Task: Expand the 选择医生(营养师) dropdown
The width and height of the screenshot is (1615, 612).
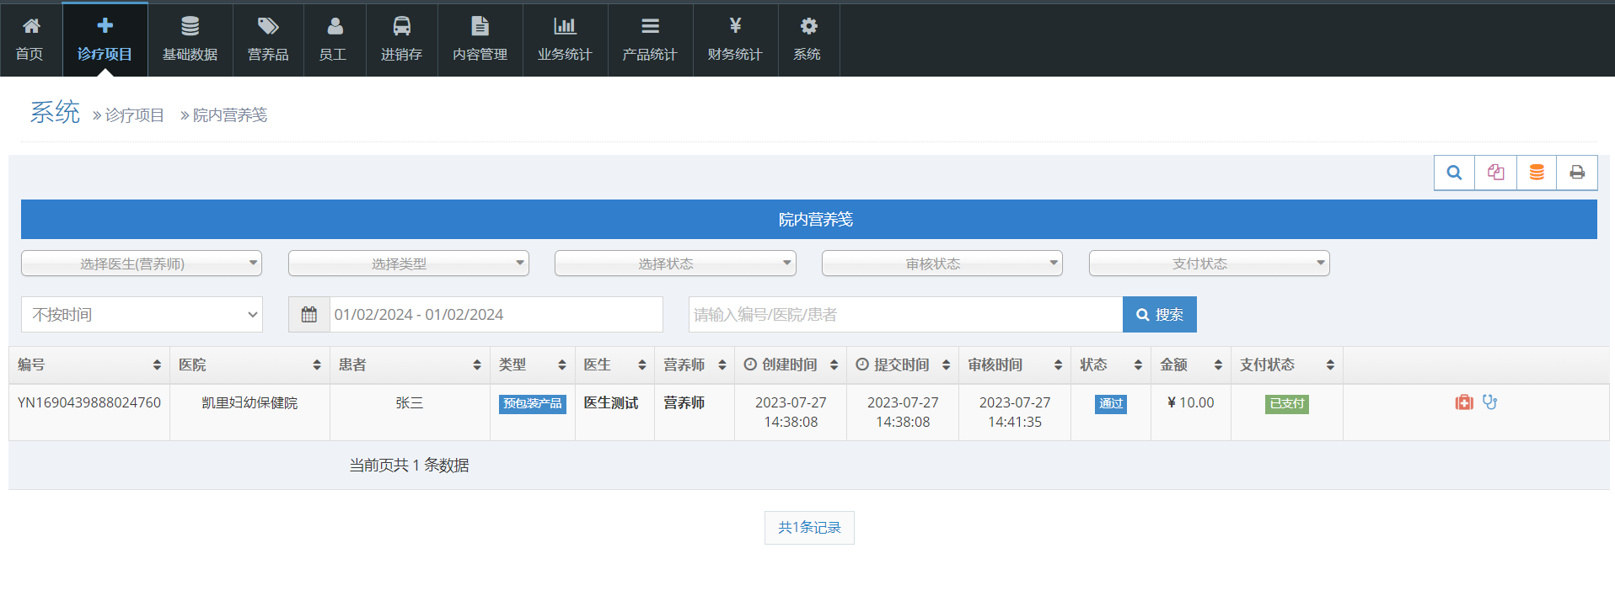Action: [x=142, y=263]
